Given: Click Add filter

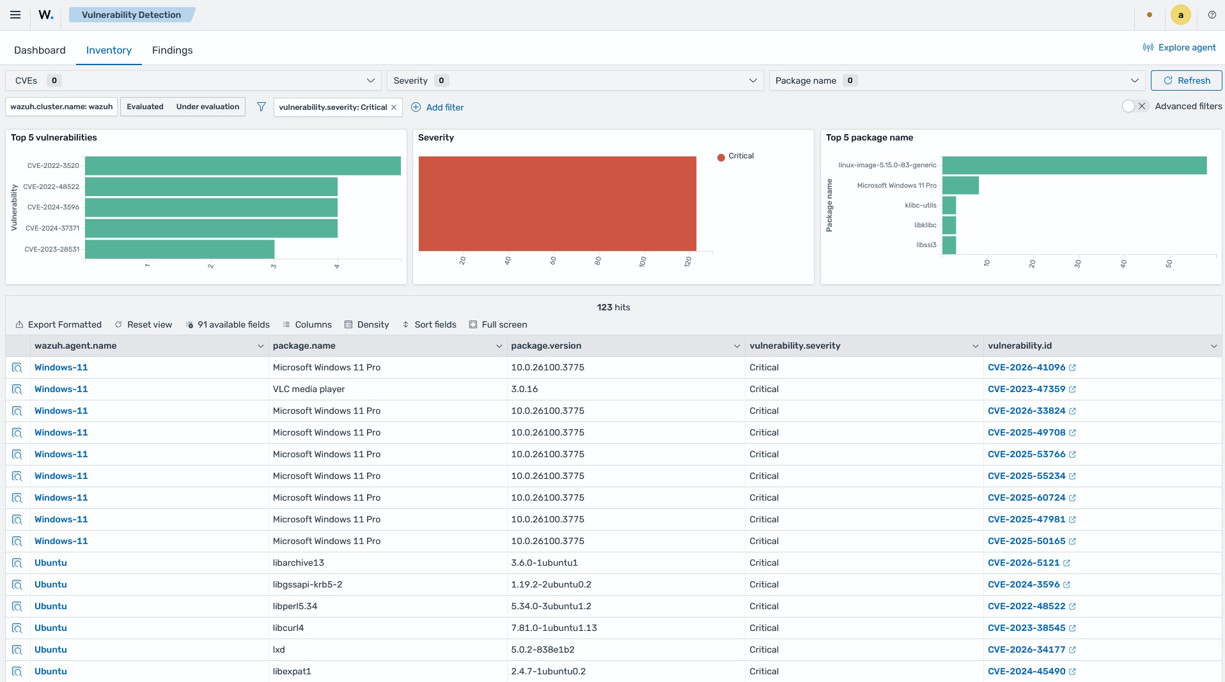Looking at the screenshot, I should (x=437, y=107).
